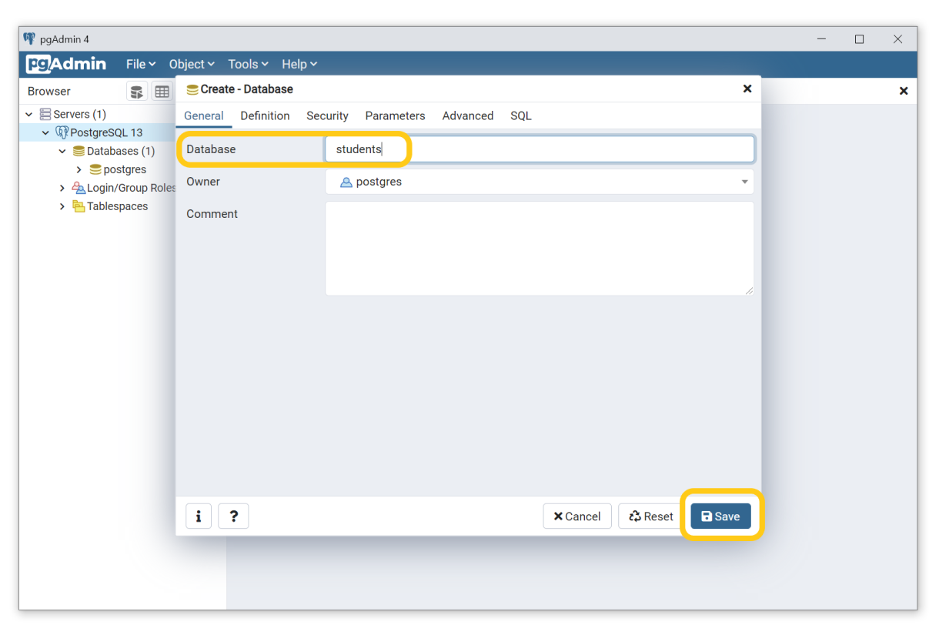Open the Help menu
The height and width of the screenshot is (635, 949).
(299, 64)
